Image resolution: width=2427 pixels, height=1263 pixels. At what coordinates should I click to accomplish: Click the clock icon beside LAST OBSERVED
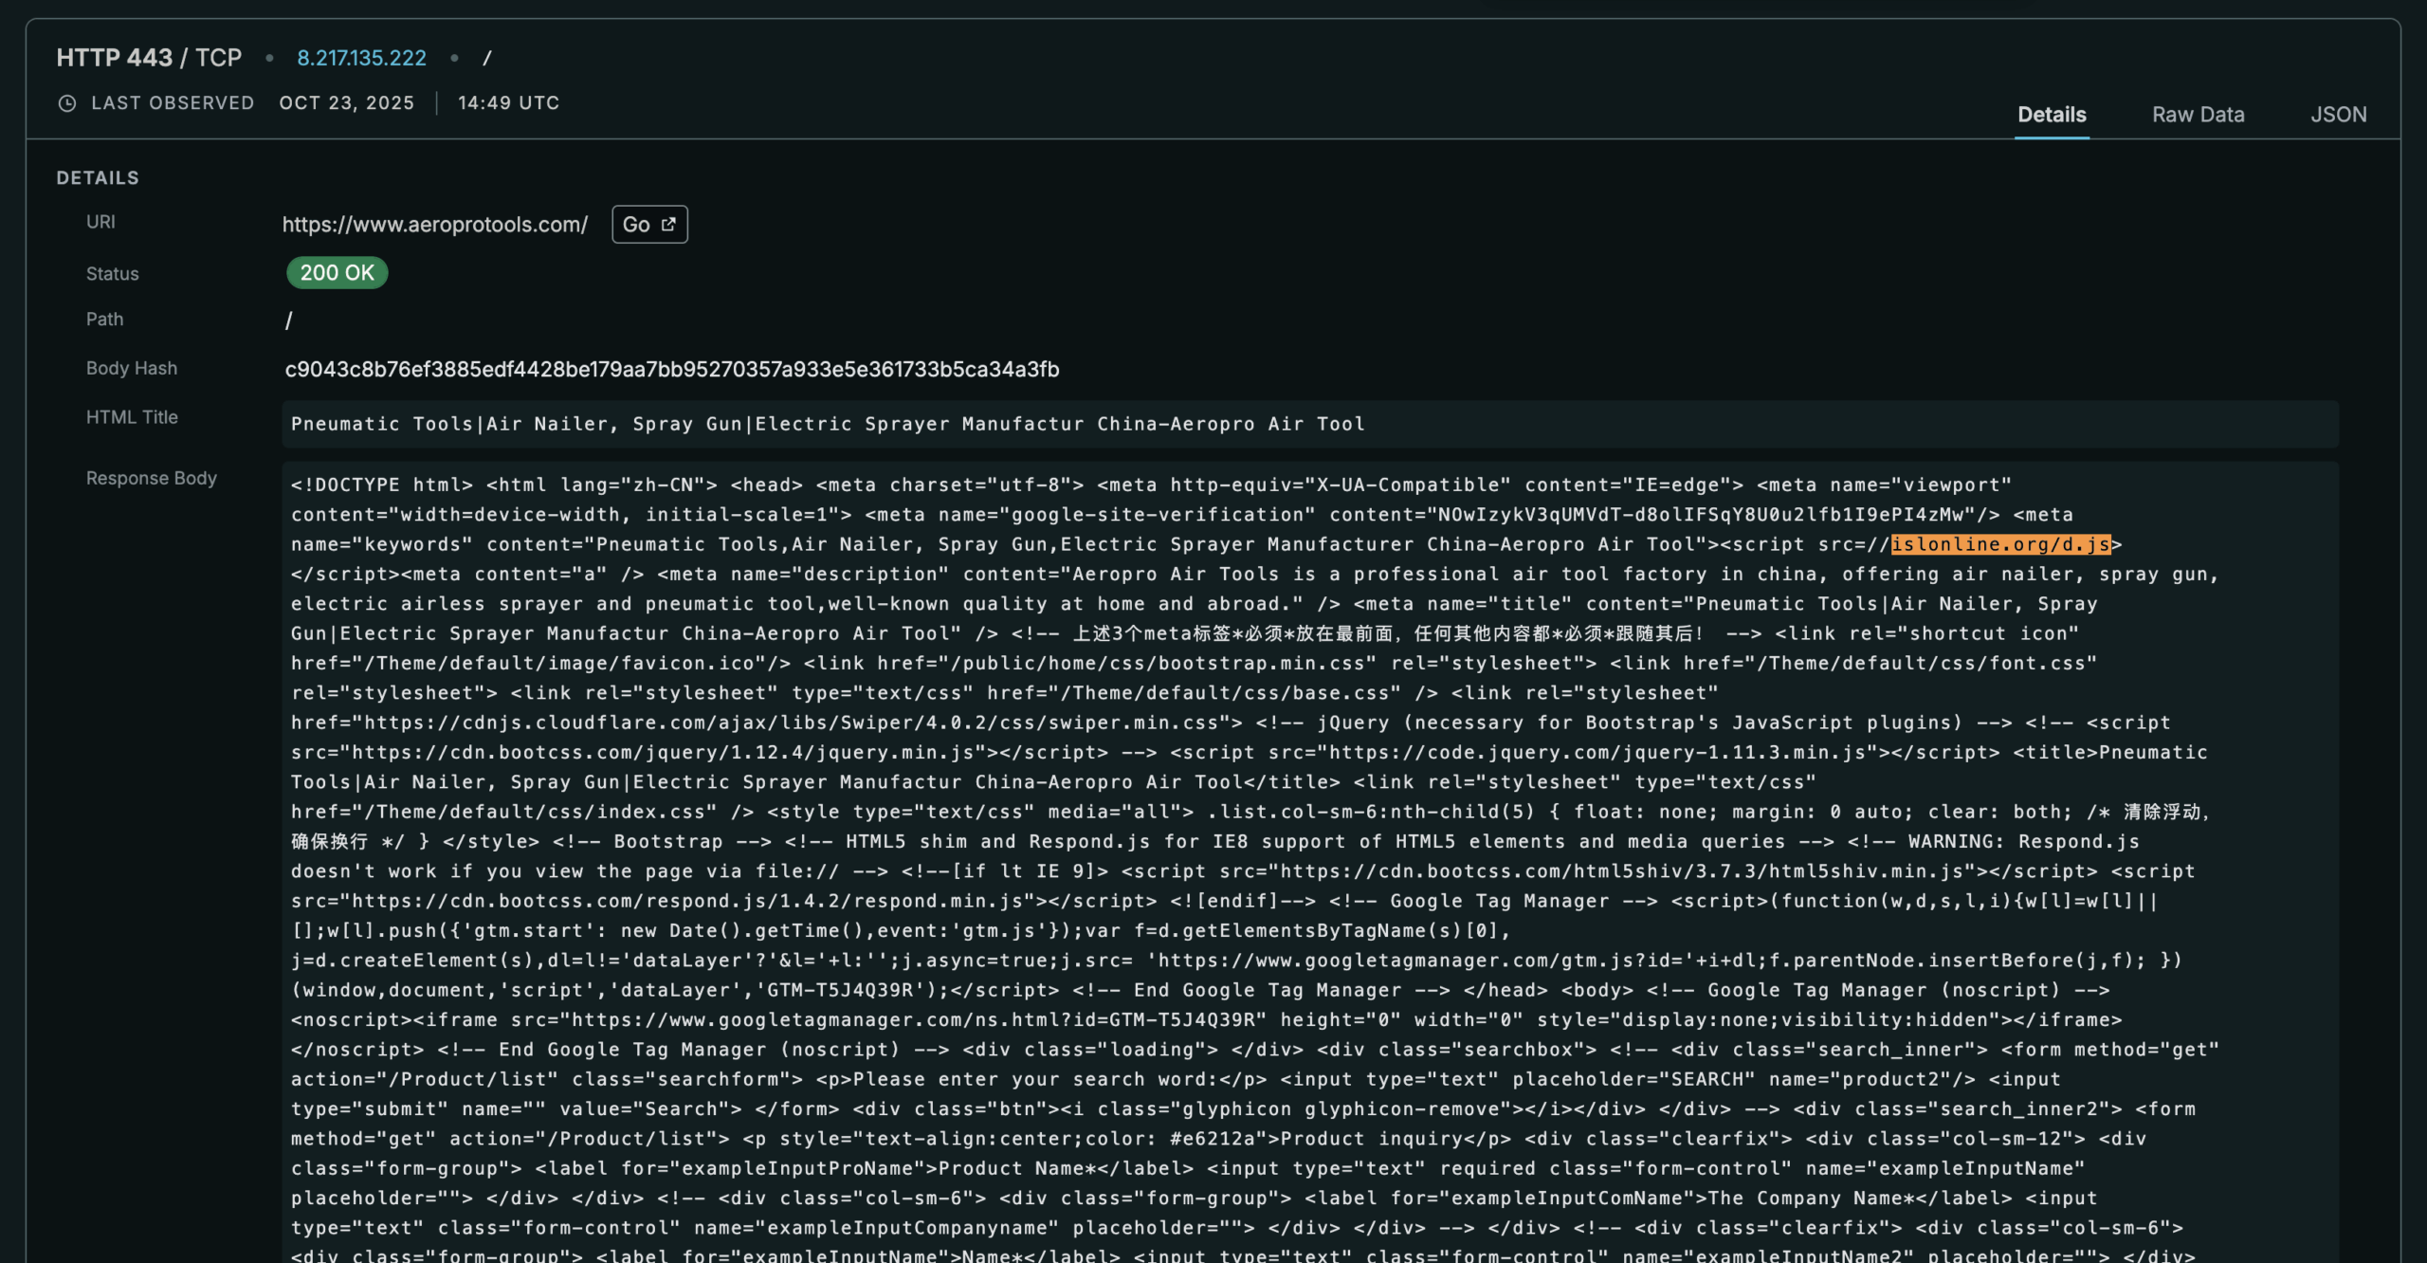point(66,103)
